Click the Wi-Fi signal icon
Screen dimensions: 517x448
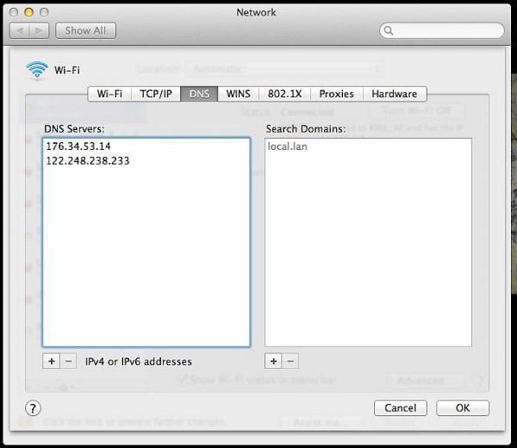point(37,70)
